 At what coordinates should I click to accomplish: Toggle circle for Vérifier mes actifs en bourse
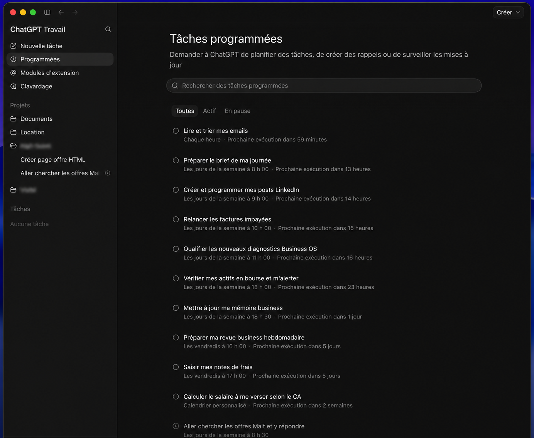pos(176,278)
